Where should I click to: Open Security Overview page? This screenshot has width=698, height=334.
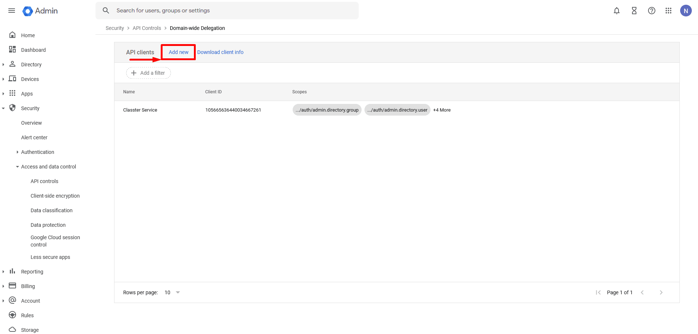coord(31,123)
